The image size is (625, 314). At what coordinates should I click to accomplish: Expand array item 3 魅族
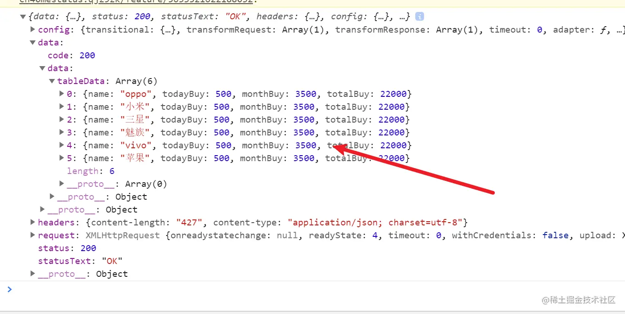62,132
